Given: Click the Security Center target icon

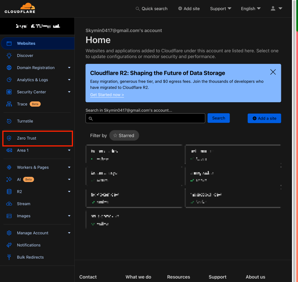Looking at the screenshot, I should (x=9, y=92).
